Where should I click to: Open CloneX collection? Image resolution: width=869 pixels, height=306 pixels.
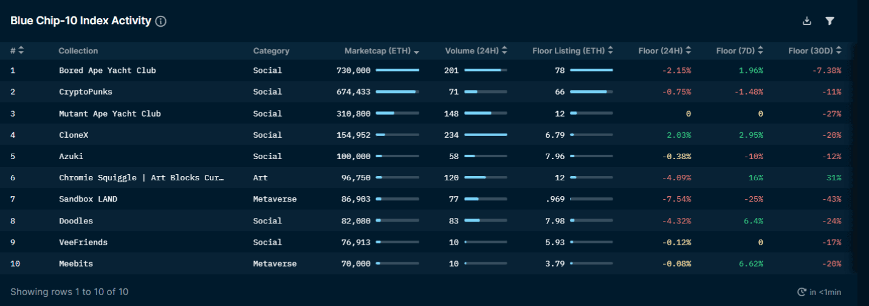pyautogui.click(x=74, y=135)
